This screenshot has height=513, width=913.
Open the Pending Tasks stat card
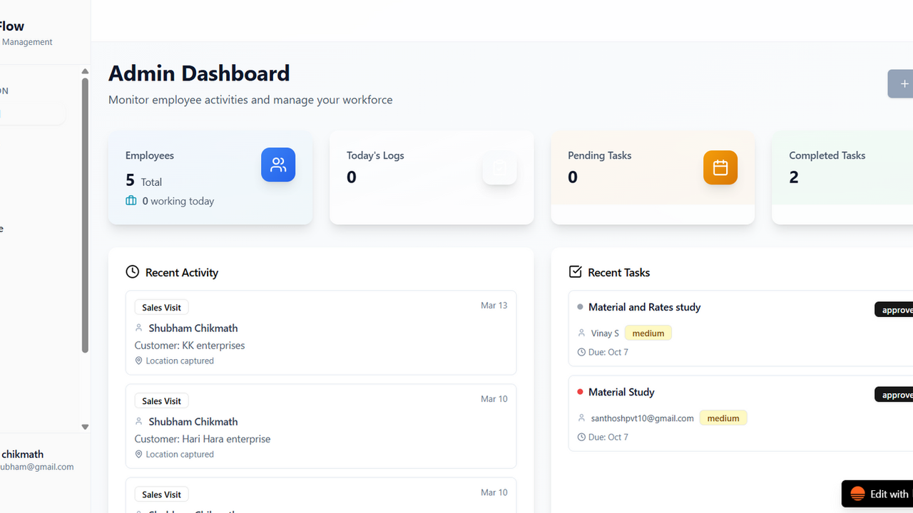coord(653,177)
